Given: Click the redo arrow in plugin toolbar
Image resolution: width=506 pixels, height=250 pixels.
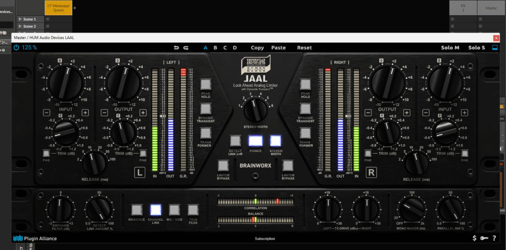Looking at the screenshot, I should (186, 47).
